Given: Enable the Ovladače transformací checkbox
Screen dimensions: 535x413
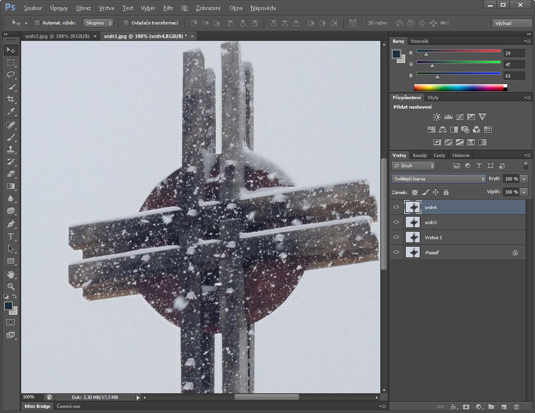Looking at the screenshot, I should pyautogui.click(x=126, y=23).
